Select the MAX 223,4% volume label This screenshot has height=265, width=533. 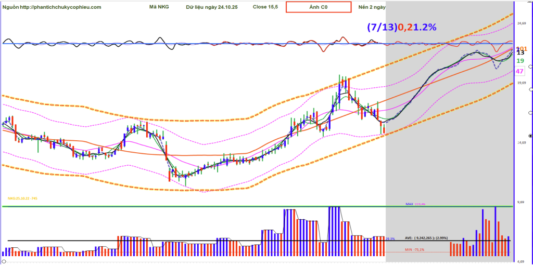click(x=415, y=204)
